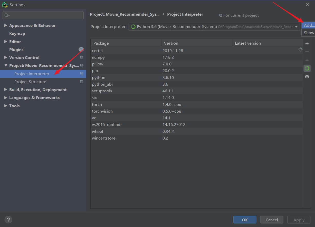Select the certifi package row
The width and height of the screenshot is (315, 227).
click(x=197, y=51)
